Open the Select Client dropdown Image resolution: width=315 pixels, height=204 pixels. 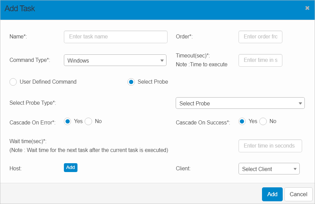coord(269,169)
